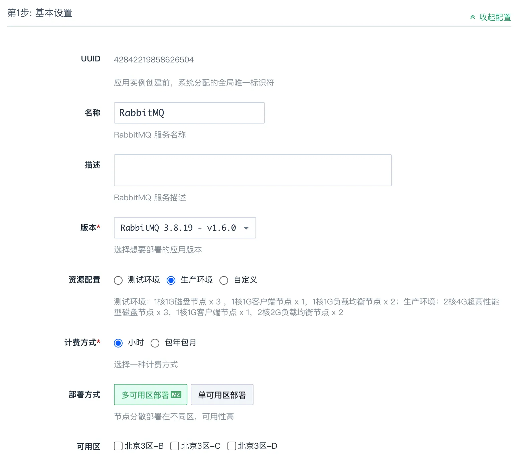
Task: Click the 第1步: 基本设置 heading
Action: (x=40, y=13)
